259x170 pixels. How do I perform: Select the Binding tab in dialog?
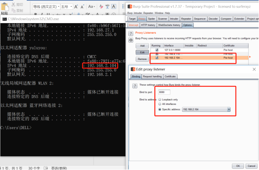[136, 76]
